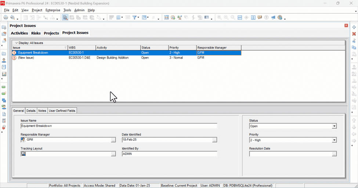Click the Print icon in the toolbar
Image resolution: width=358 pixels, height=188 pixels.
coord(6,18)
